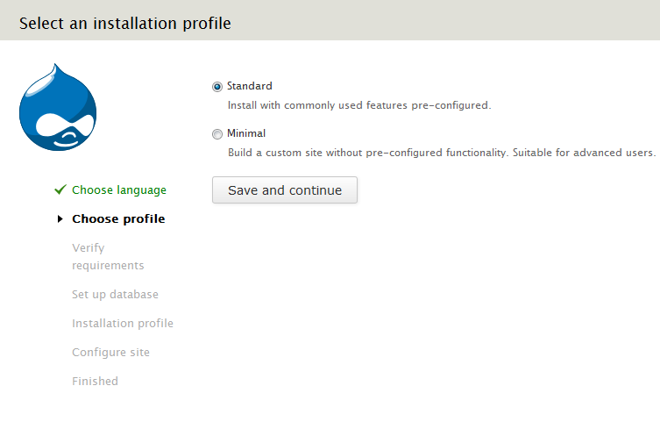Click the green checkmark beside Choose language
Image resolution: width=660 pixels, height=436 pixels.
[60, 189]
